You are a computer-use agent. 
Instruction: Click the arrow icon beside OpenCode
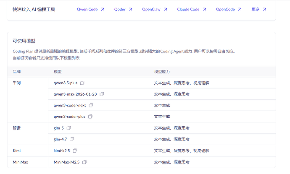click(240, 9)
